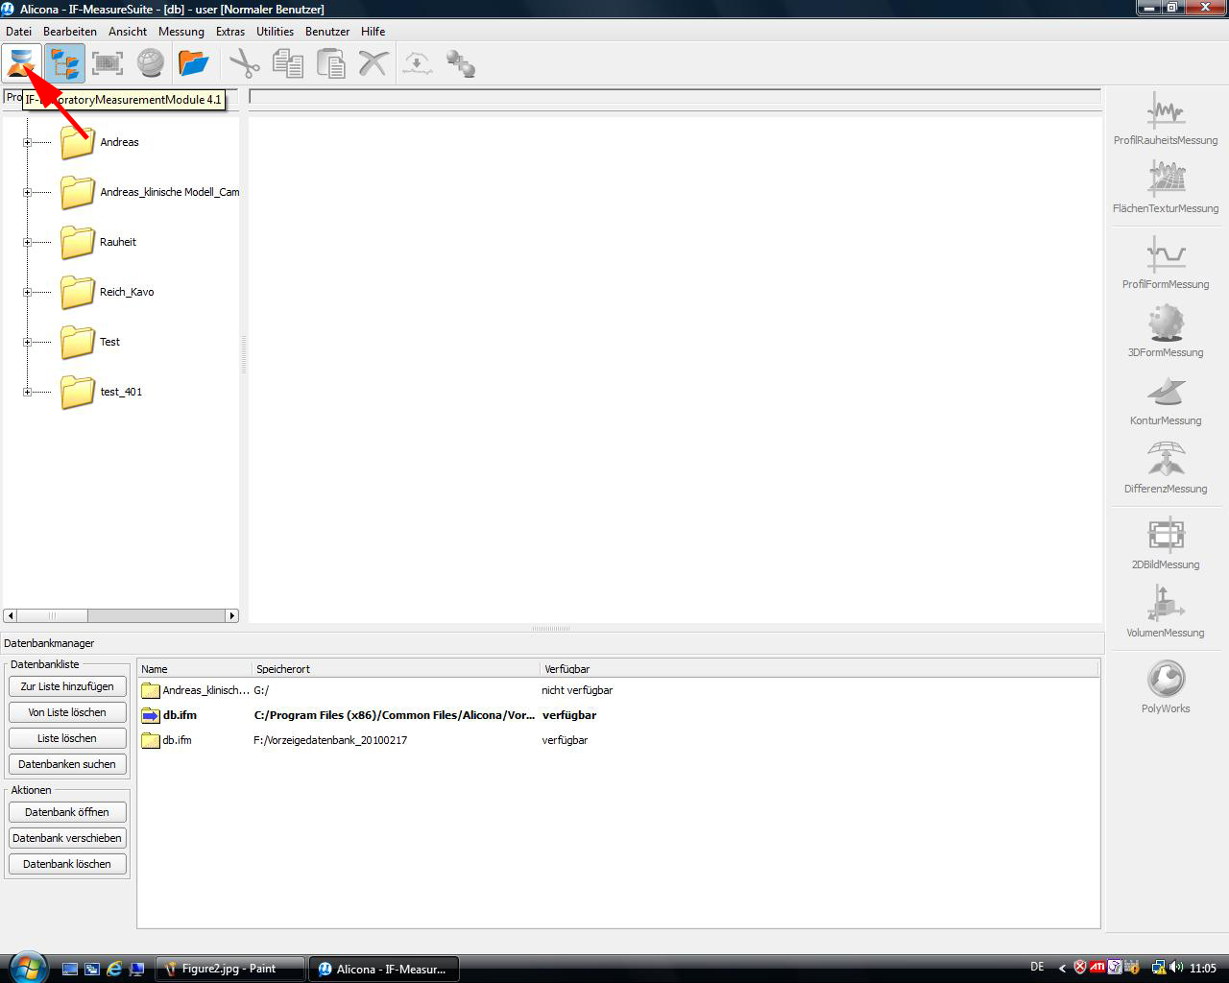Open the Bearbeiten menu
The height and width of the screenshot is (983, 1229).
pyautogui.click(x=70, y=32)
